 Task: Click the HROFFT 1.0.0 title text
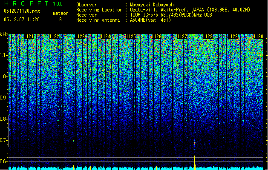pyautogui.click(x=34, y=3)
